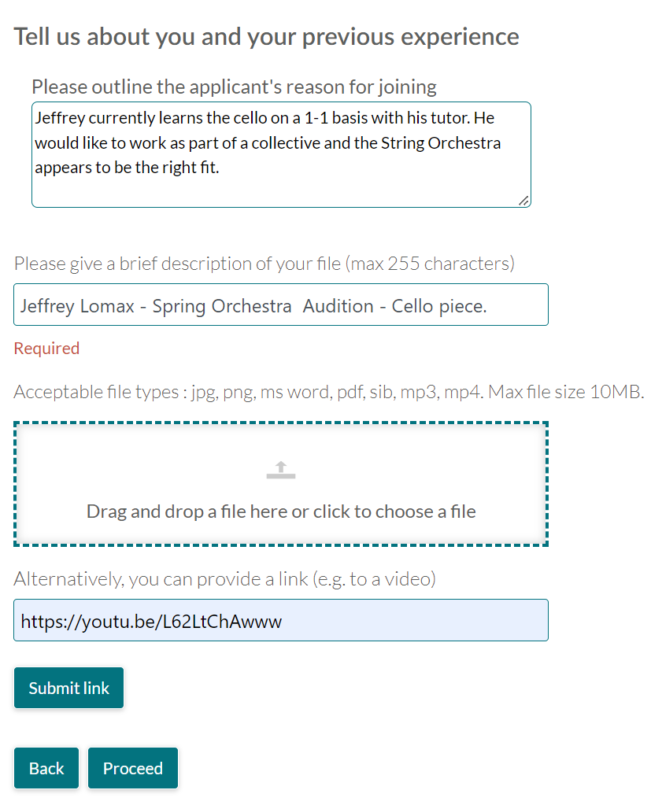Viewport: 651px width, 805px height.
Task: Click the 'reason for joining' field label
Action: (x=234, y=87)
